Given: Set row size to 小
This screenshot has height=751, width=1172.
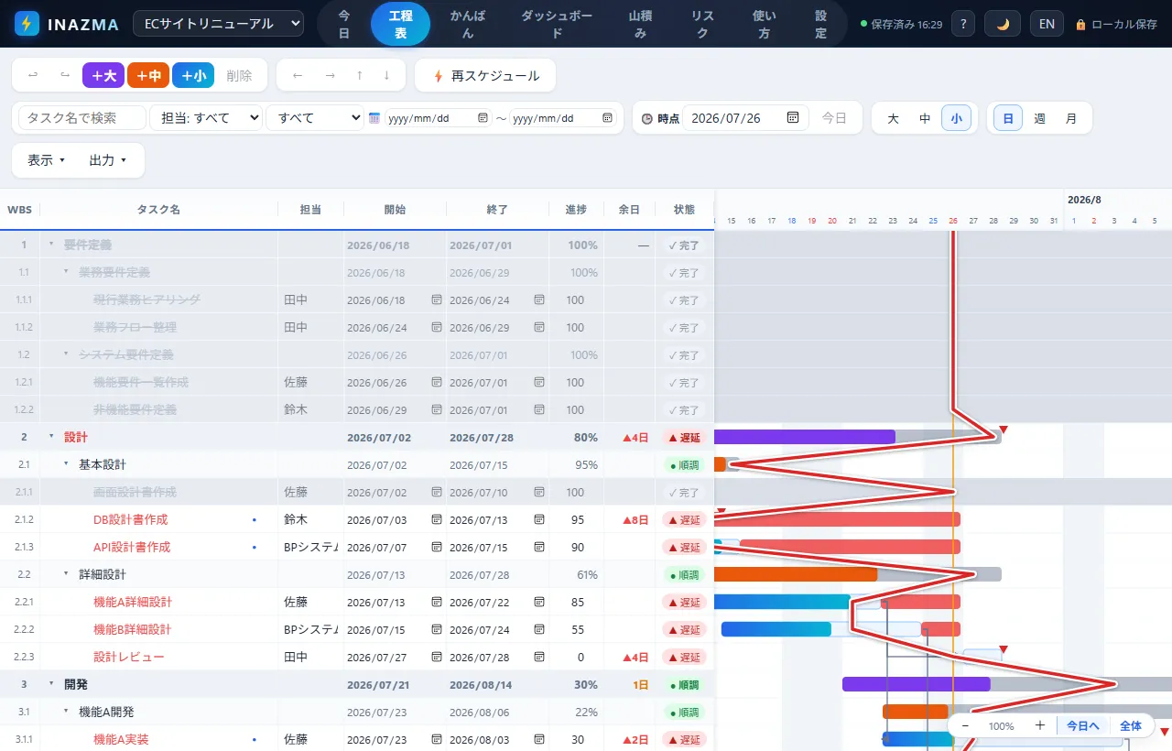Looking at the screenshot, I should click(x=956, y=118).
